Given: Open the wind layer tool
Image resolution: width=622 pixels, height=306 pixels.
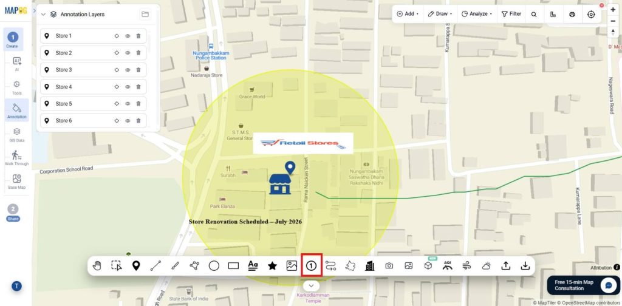Looking at the screenshot, I should click(x=467, y=266).
